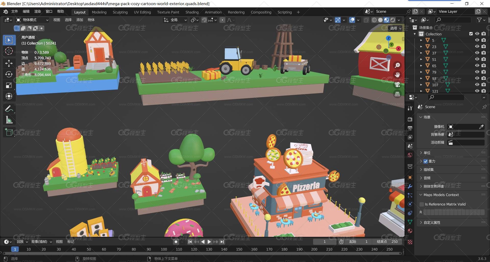Activate the Select Box tool
Screen dimensions: 490x262
[x=9, y=40]
